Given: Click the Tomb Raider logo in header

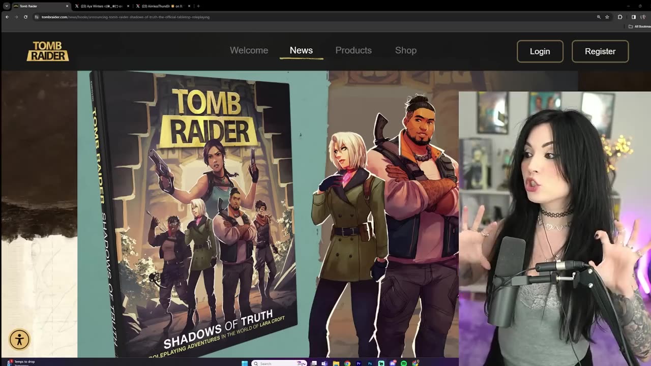Looking at the screenshot, I should coord(48,51).
